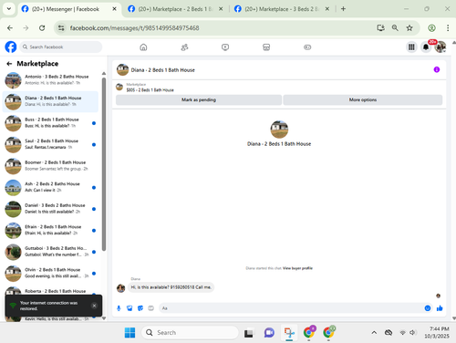Open a new browser tab
This screenshot has height=343, width=456.
point(343,9)
